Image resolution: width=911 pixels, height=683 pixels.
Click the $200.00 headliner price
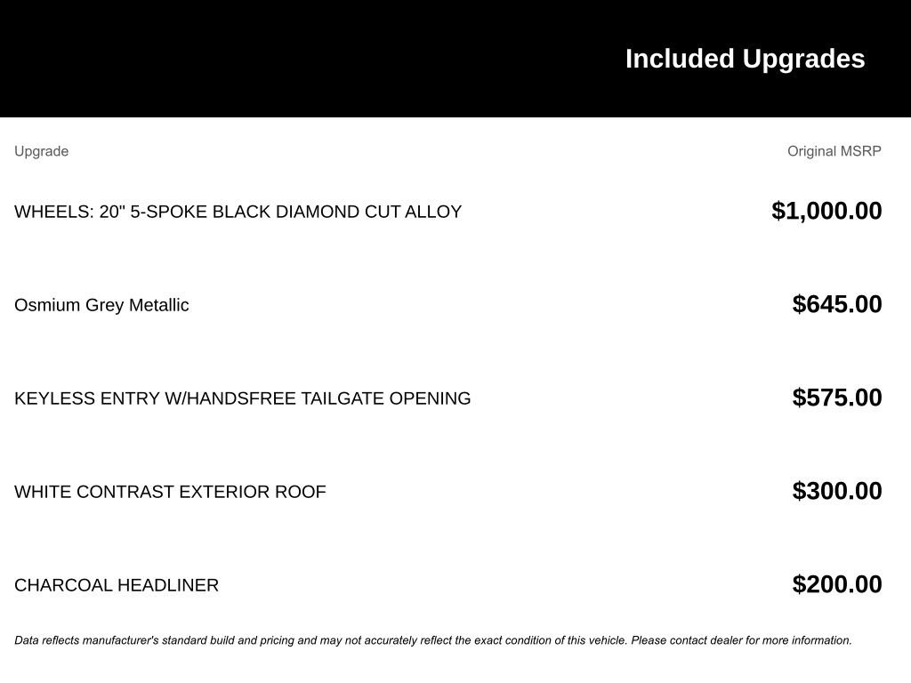[x=837, y=584]
